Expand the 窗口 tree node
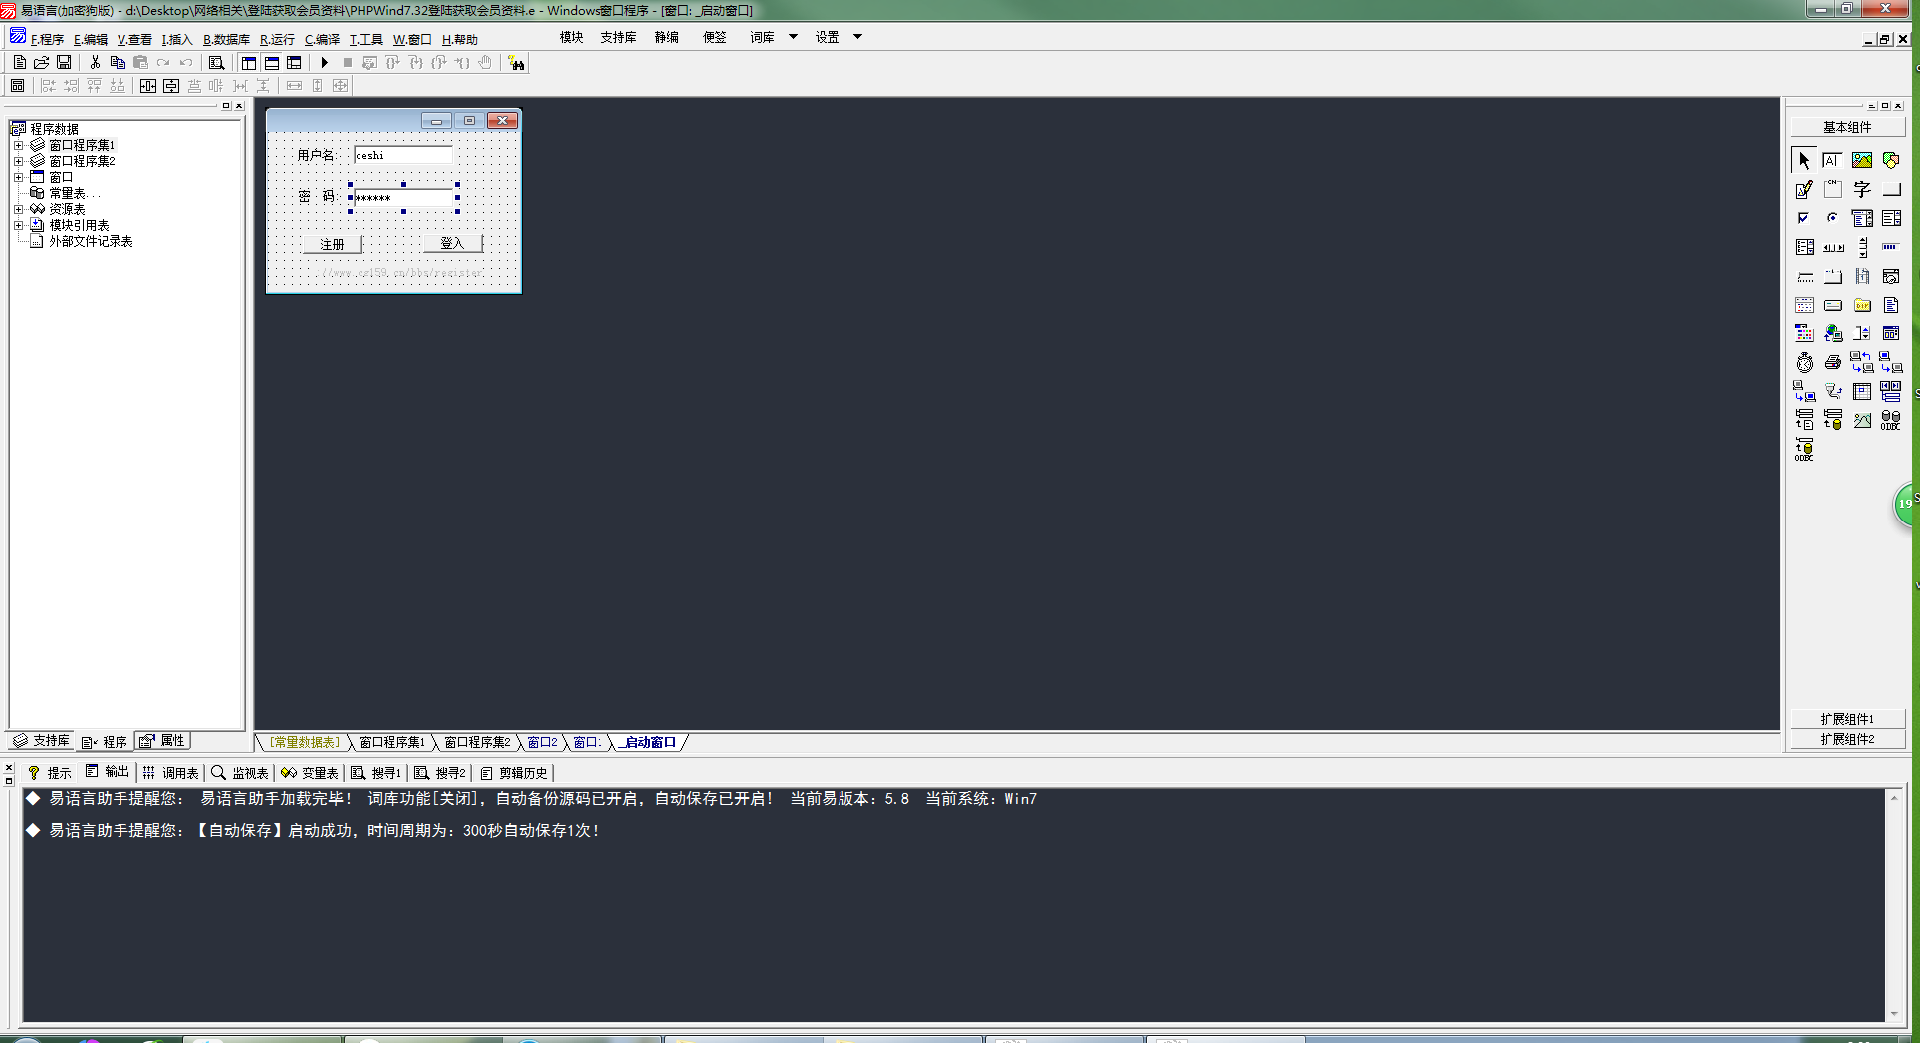Viewport: 1920px width, 1043px height. (x=18, y=177)
